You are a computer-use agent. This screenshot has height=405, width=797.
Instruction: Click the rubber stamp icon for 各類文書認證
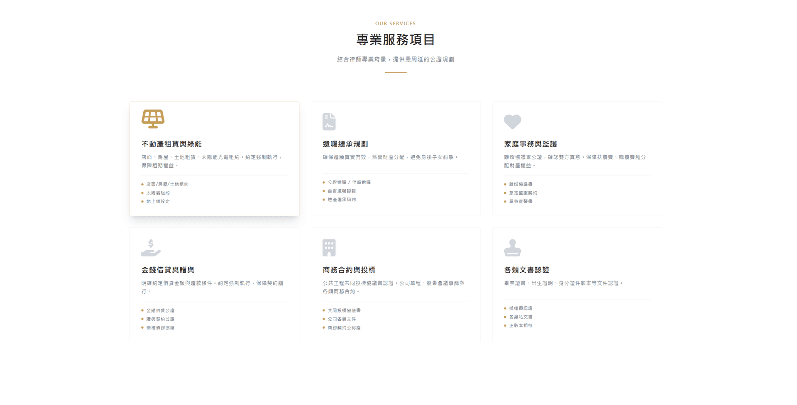click(512, 248)
